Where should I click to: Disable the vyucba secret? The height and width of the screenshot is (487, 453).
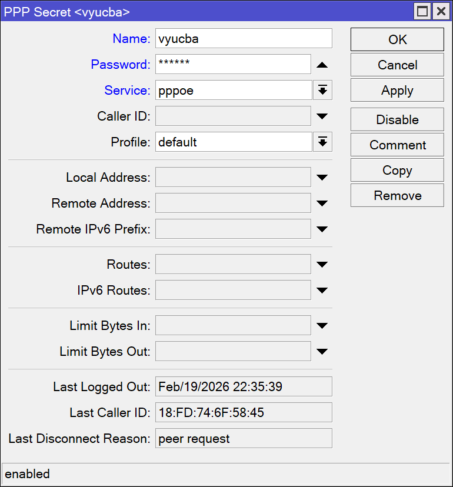click(397, 119)
